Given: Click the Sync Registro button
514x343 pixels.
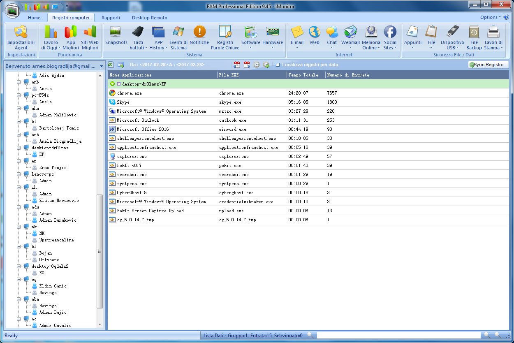Looking at the screenshot, I should (x=488, y=65).
